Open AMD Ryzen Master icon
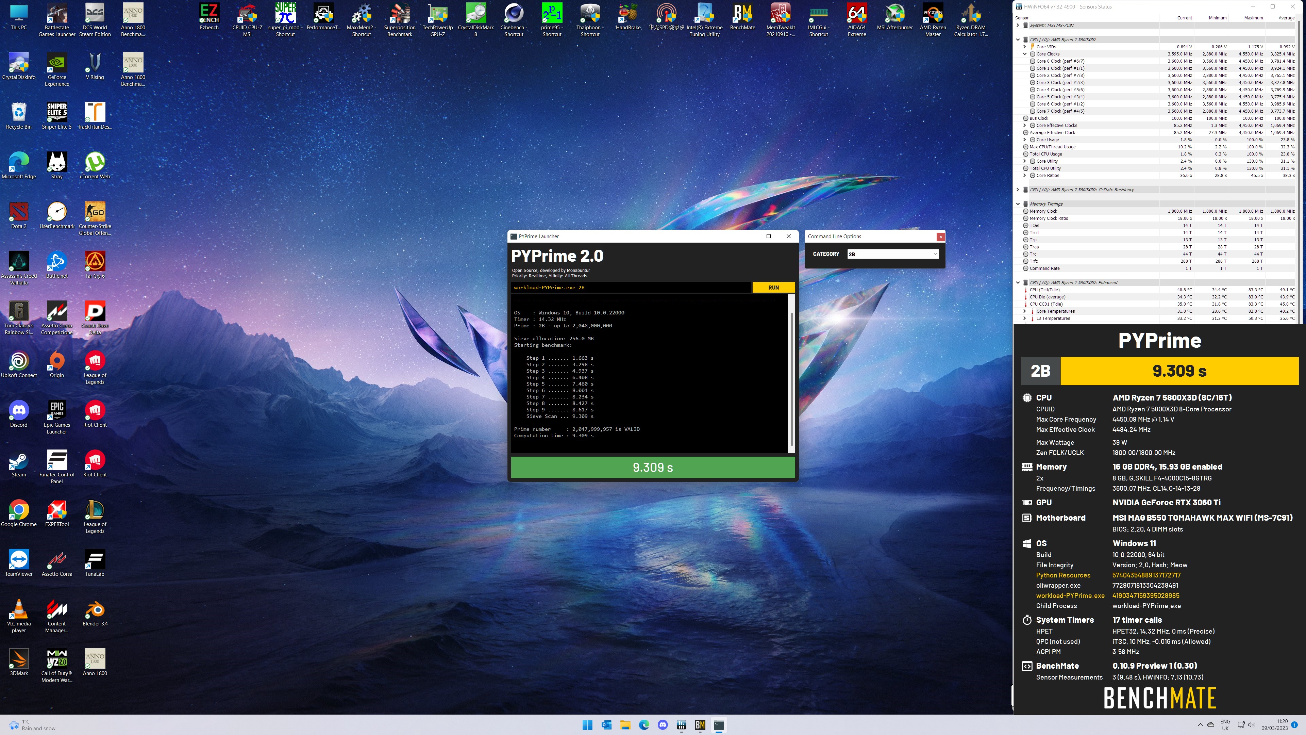 click(x=933, y=20)
